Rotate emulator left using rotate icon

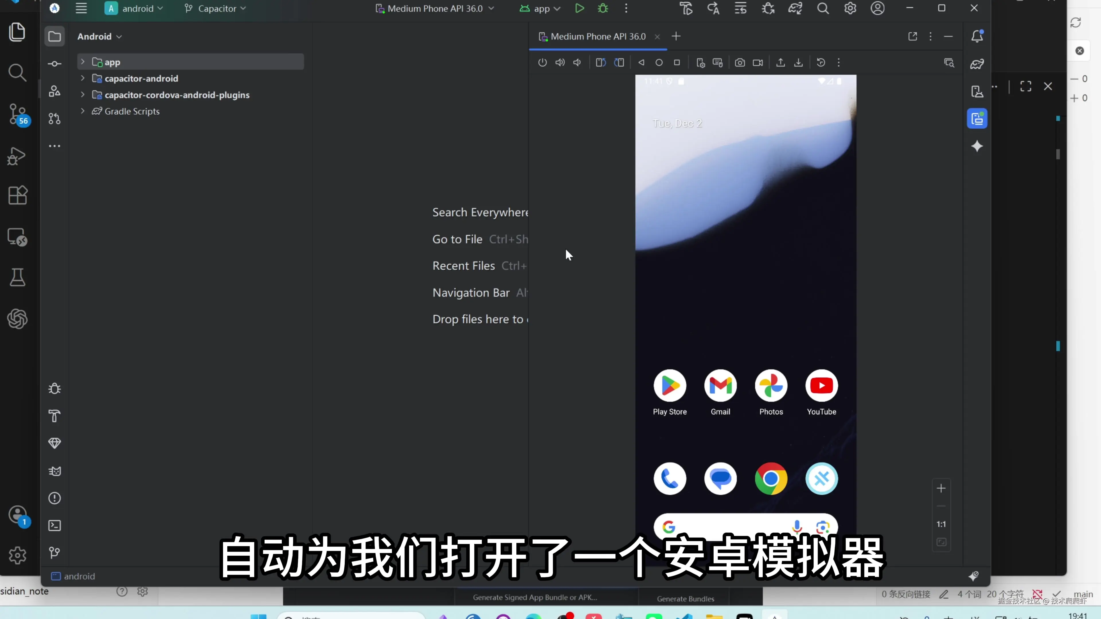600,63
